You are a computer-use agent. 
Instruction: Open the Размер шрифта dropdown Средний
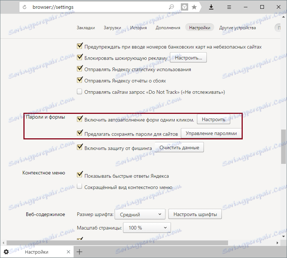[140, 214]
